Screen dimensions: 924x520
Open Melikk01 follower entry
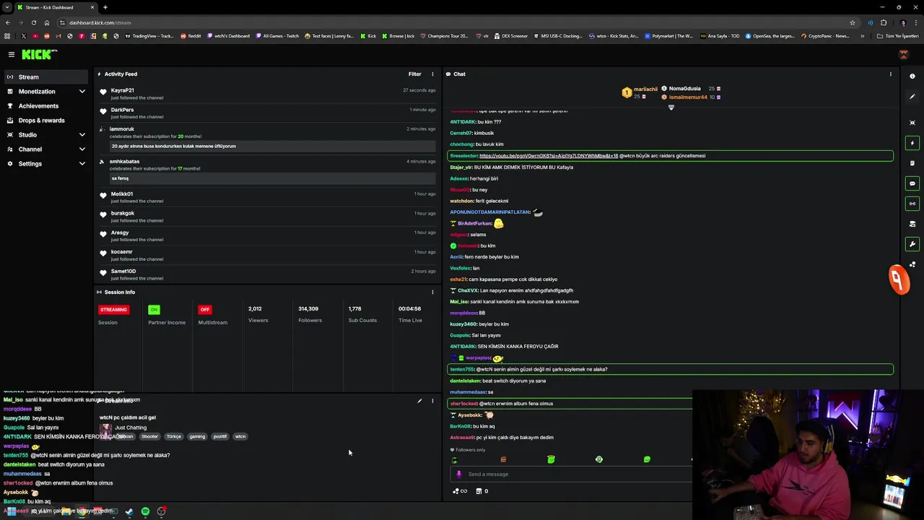pyautogui.click(x=267, y=197)
